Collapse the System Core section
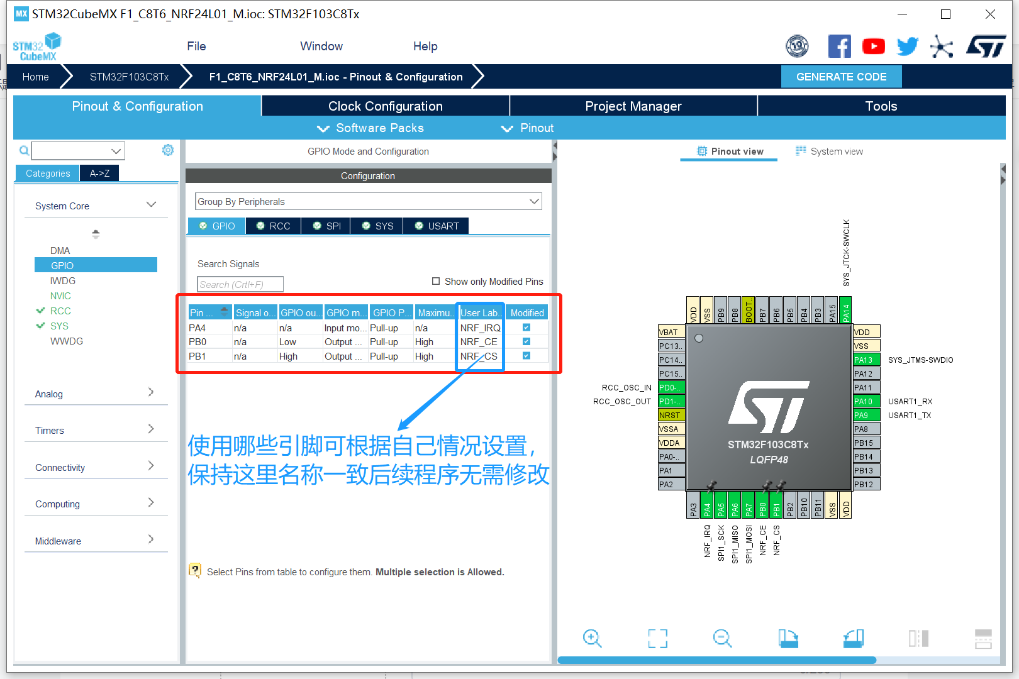Viewport: 1019px width, 679px height. click(151, 204)
